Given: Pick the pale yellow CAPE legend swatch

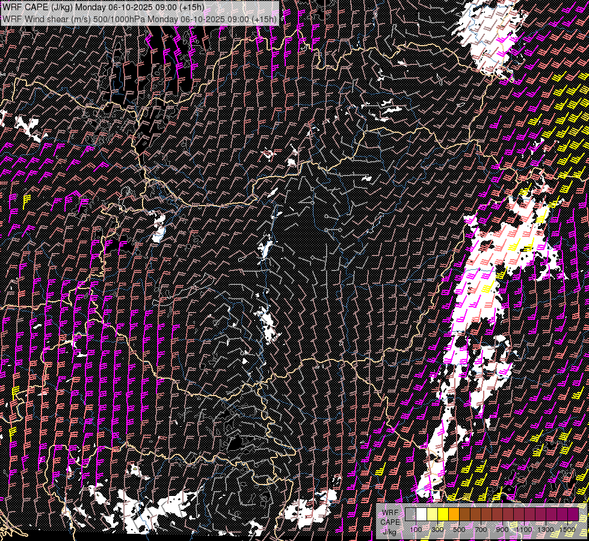Looking at the screenshot, I should pos(432,514).
